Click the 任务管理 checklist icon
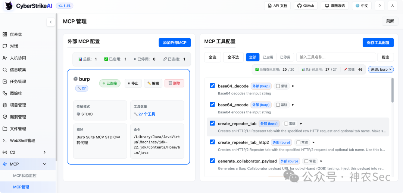403x193 pixels. click(4, 81)
